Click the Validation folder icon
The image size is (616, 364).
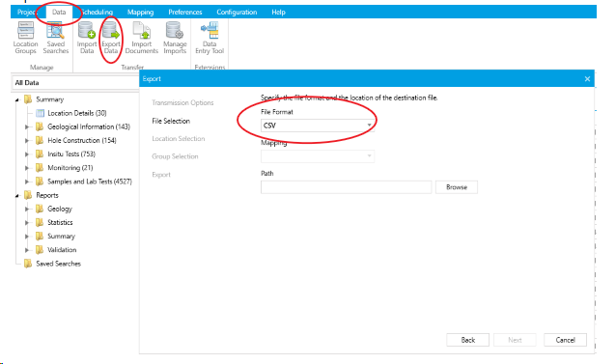tap(40, 250)
